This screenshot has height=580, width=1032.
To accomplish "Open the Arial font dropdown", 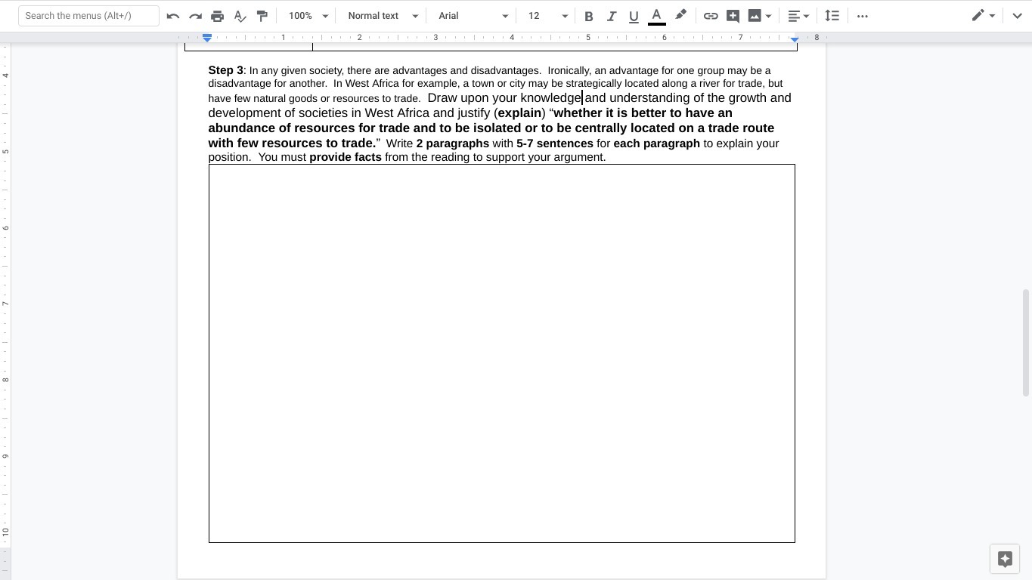I will [473, 16].
